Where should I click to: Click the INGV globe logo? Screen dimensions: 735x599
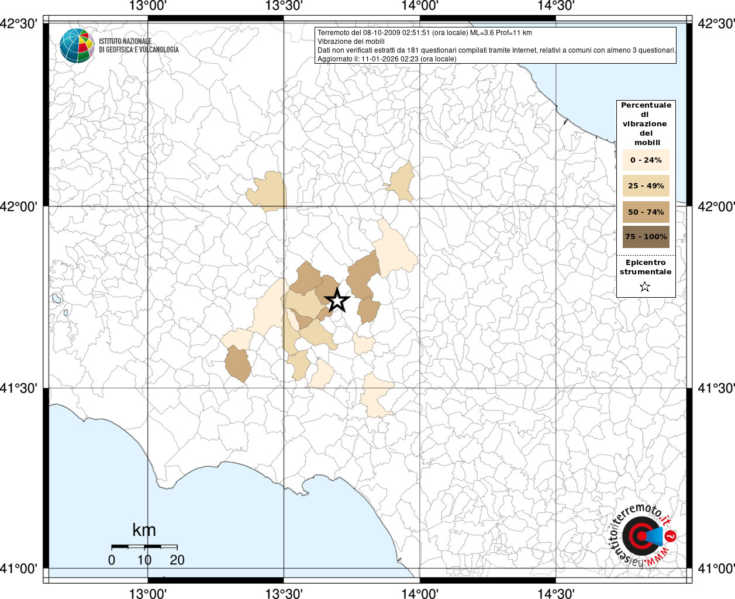77,46
